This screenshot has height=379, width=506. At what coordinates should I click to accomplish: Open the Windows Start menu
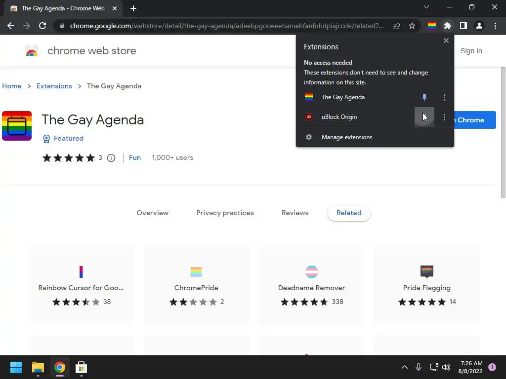16,367
